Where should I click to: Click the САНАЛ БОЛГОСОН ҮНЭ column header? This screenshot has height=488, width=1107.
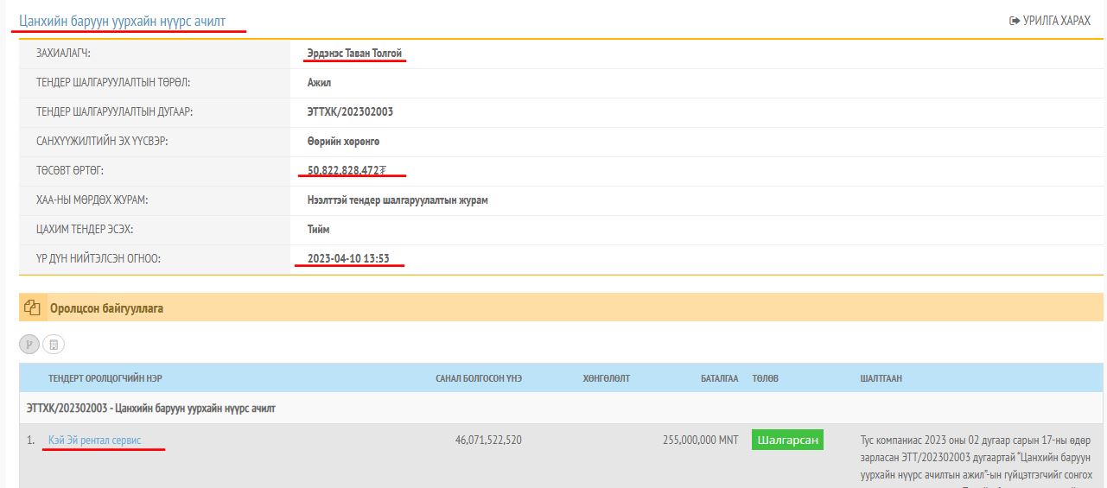coord(478,378)
